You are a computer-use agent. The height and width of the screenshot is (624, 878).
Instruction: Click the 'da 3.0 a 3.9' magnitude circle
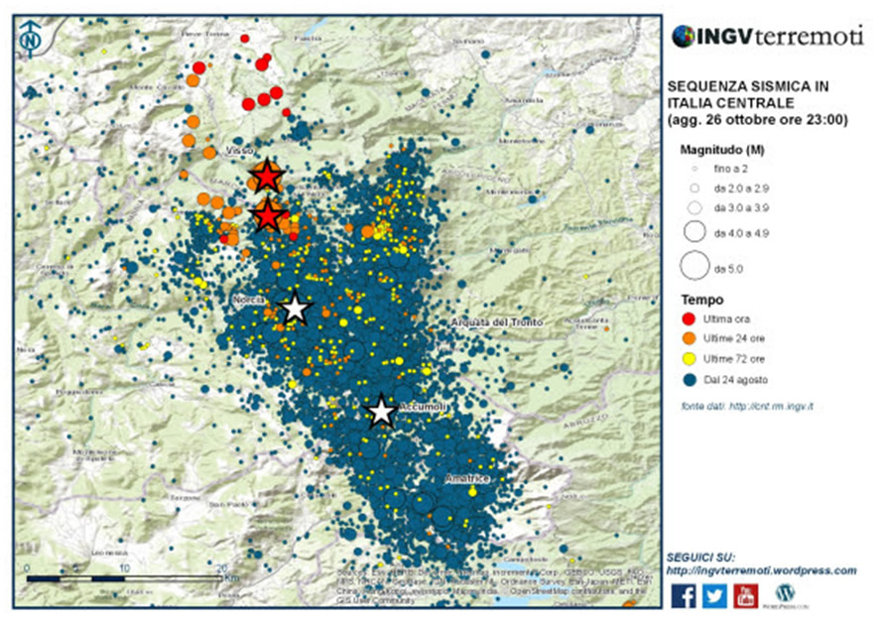pos(694,207)
